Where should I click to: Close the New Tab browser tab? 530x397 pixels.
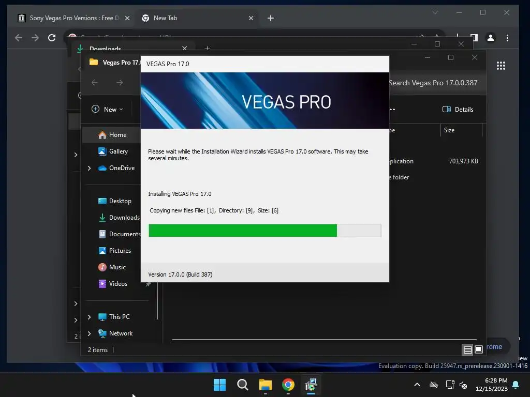click(x=251, y=18)
